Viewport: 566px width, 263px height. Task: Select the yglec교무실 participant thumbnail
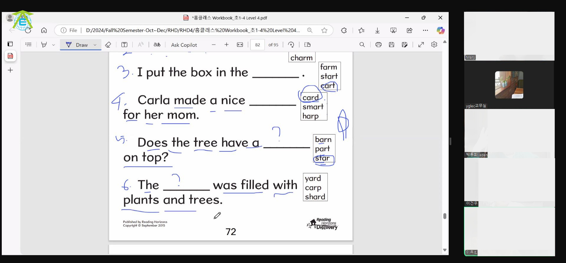[x=509, y=85]
